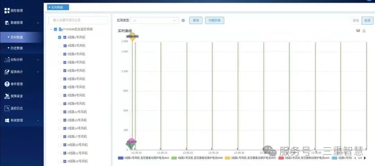Check the I线路12号风机 checkbox
375x166 pixels.
pyautogui.click(x=60, y=112)
